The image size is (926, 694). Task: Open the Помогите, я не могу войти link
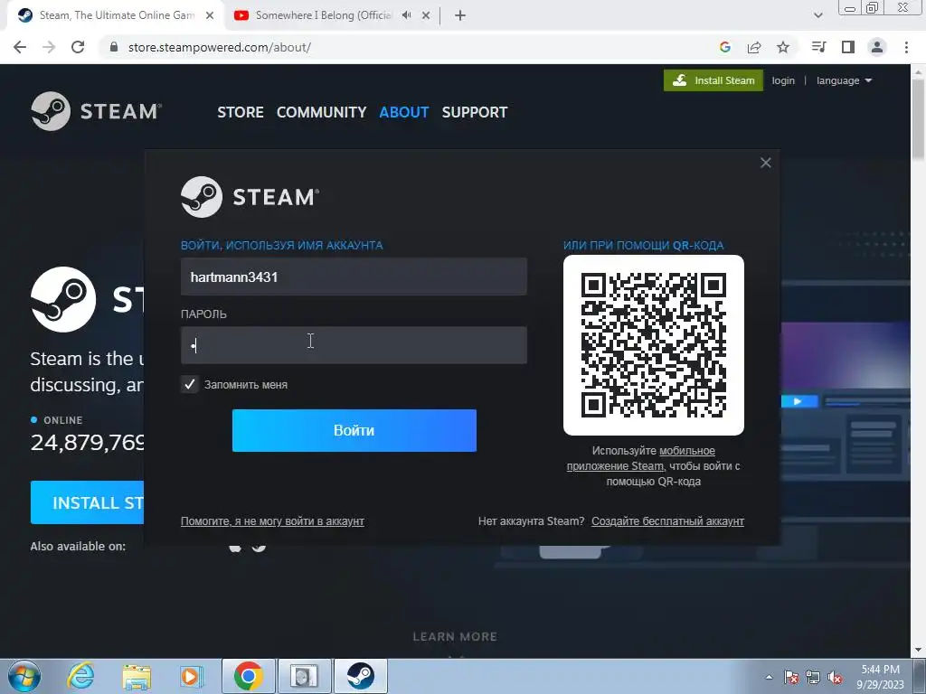pyautogui.click(x=272, y=521)
